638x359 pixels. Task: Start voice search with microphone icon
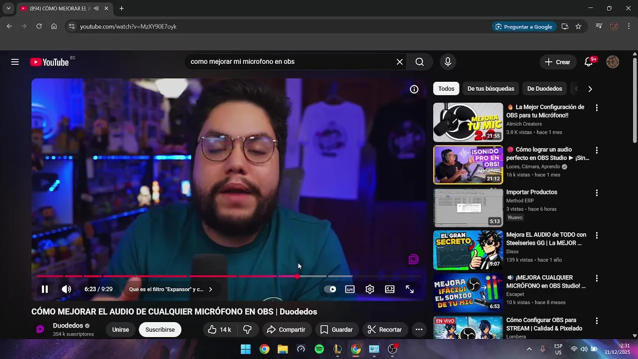coord(448,62)
